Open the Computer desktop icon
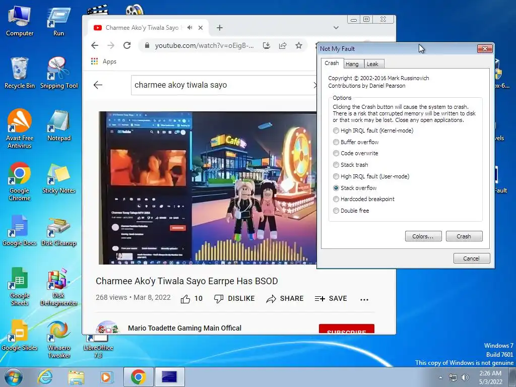 [20, 21]
